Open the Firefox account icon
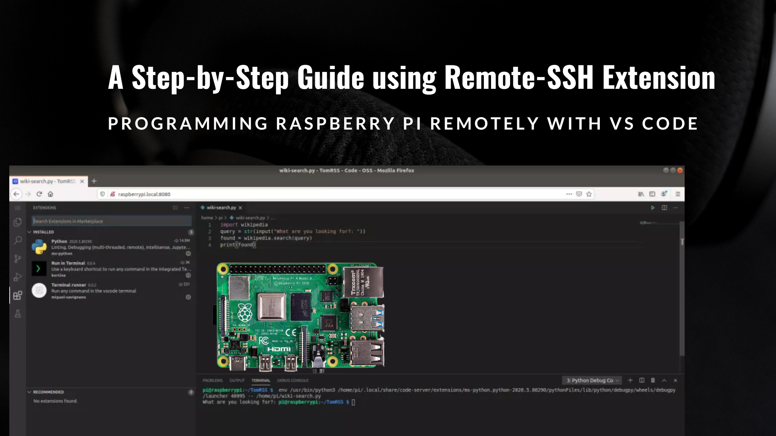The width and height of the screenshot is (776, 436). click(664, 194)
